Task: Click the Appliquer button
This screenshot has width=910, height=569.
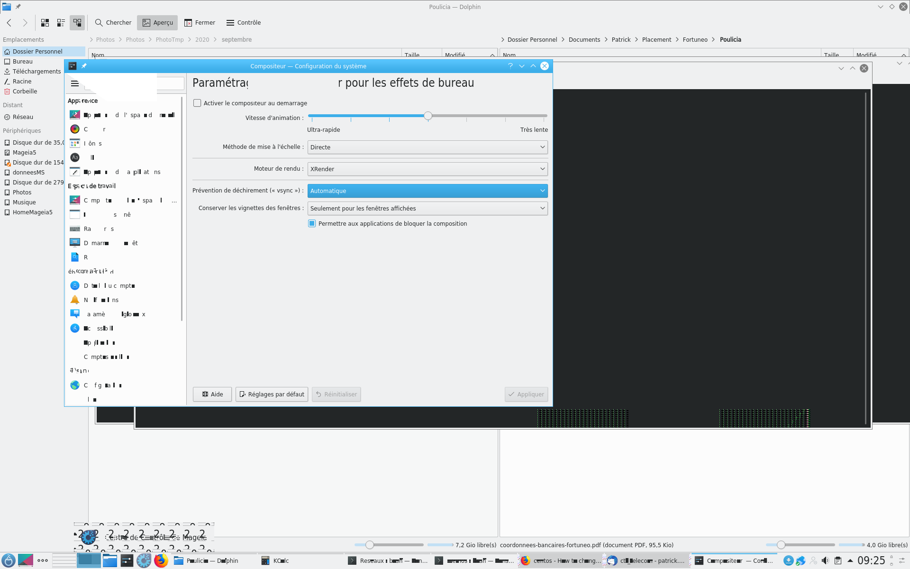Action: tap(526, 395)
